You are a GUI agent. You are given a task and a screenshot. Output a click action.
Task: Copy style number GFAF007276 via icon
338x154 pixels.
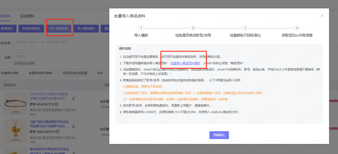tap(56, 104)
